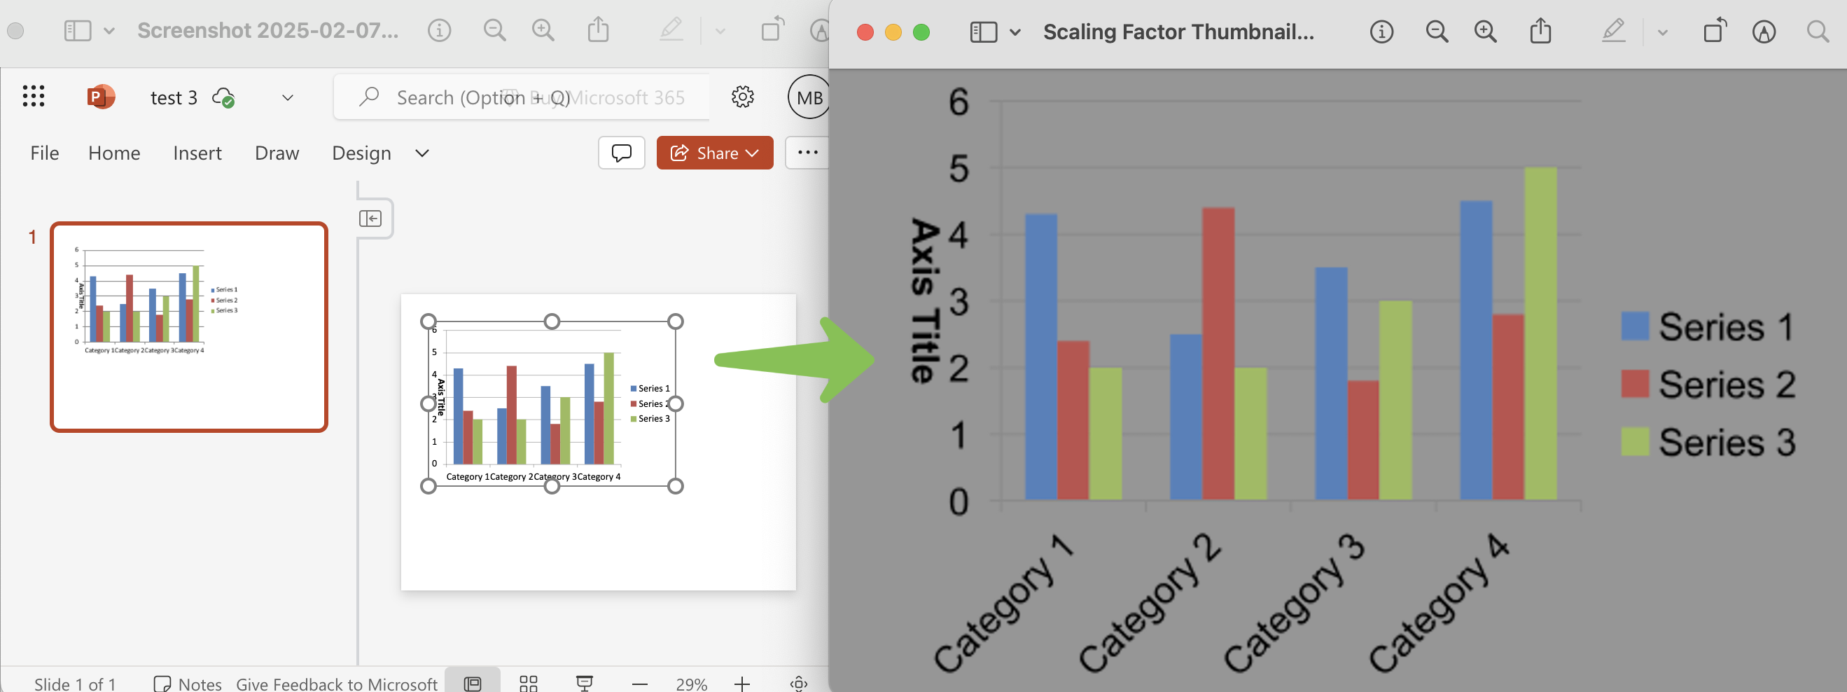
Task: Open the Microsoft 365 app launcher grid
Action: pos(34,96)
